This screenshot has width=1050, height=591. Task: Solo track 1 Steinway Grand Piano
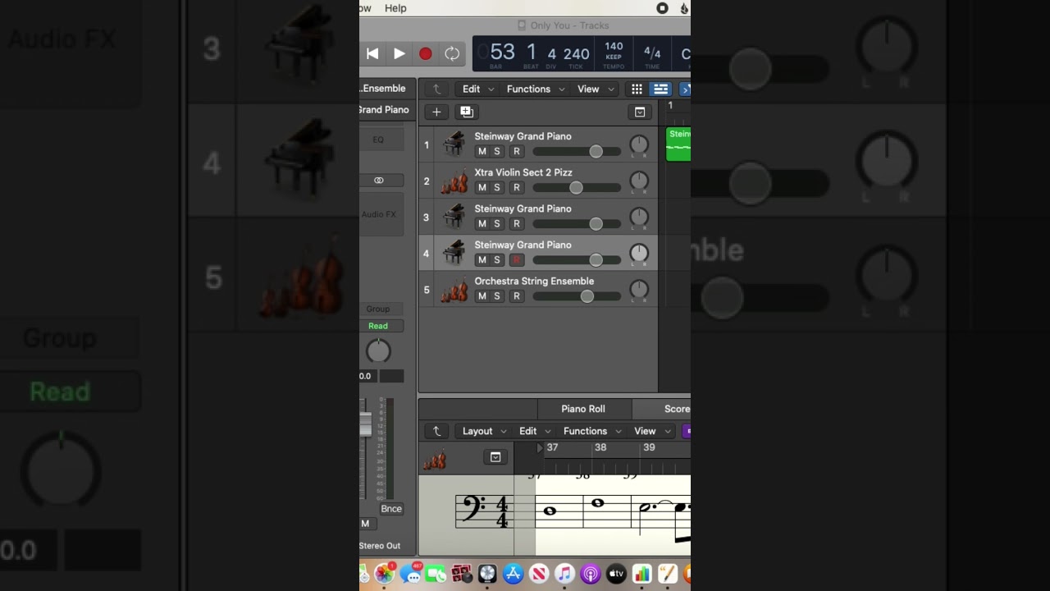click(x=496, y=152)
